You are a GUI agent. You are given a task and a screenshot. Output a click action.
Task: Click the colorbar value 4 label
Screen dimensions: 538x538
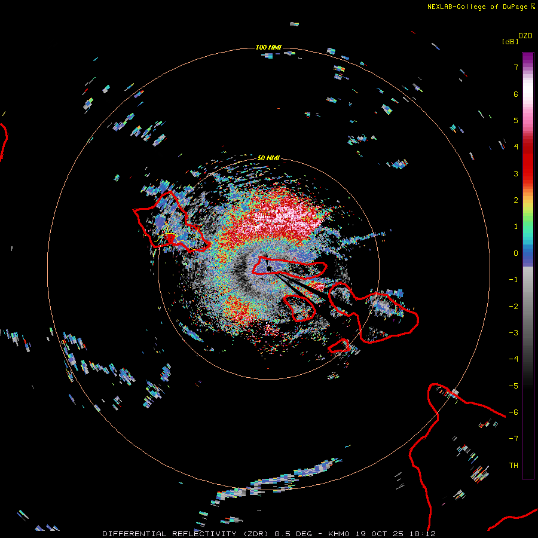tap(516, 147)
